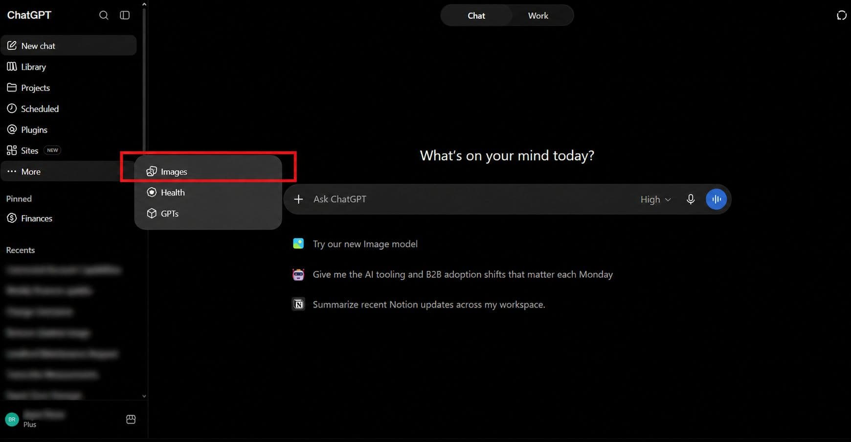Collapse the sidebar with the panel icon

[125, 15]
